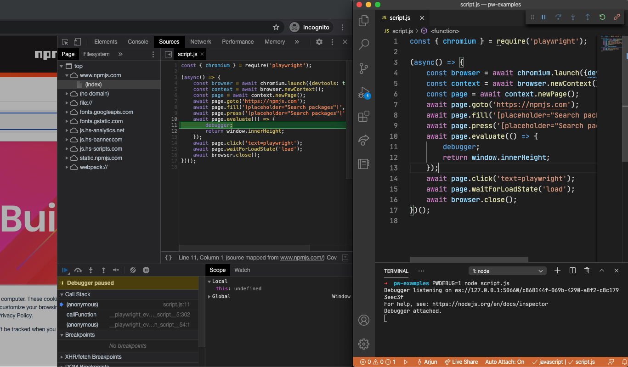Expand www.npmjs.com tree node
Viewport: 628px width, 367px height.
pyautogui.click(x=68, y=75)
